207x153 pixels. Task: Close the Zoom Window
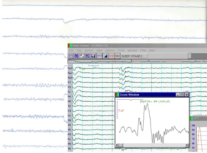[x=187, y=95]
